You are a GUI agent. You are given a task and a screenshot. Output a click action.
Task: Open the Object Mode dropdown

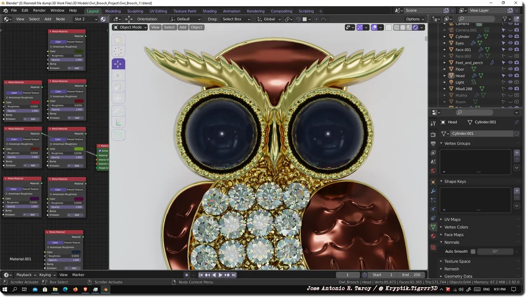coord(130,28)
